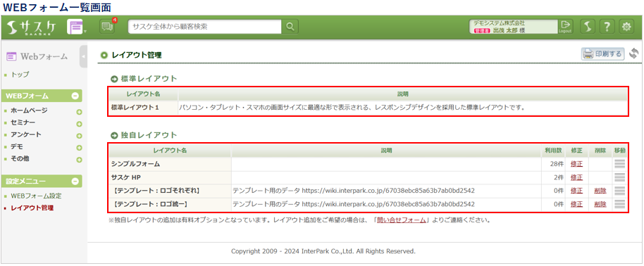The image size is (644, 266).
Task: Click move handle of シンプルフォーム row
Action: [x=620, y=164]
